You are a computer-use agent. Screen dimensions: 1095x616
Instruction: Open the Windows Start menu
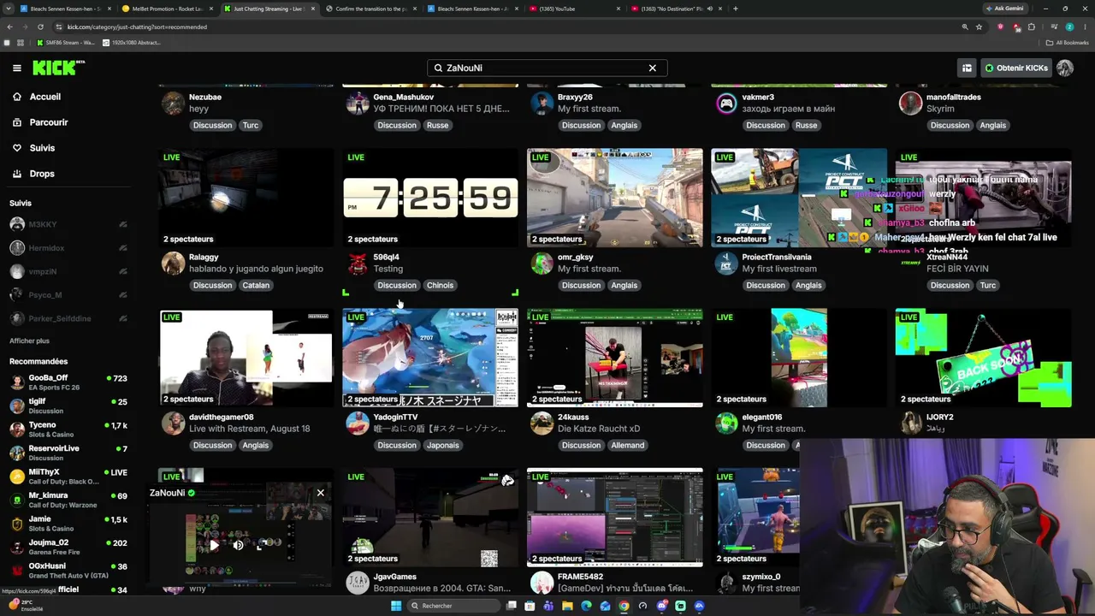pyautogui.click(x=396, y=606)
